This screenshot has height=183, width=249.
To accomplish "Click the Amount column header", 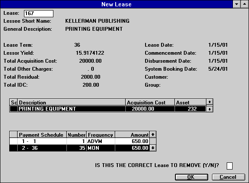I will pos(132,135).
